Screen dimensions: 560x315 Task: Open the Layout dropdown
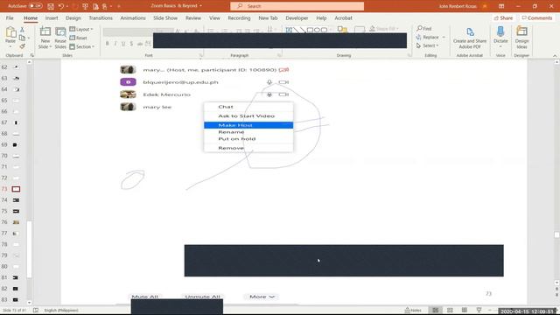pos(81,29)
